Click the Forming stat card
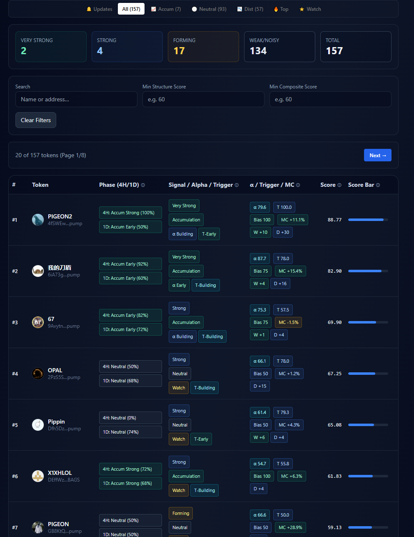 tap(203, 47)
